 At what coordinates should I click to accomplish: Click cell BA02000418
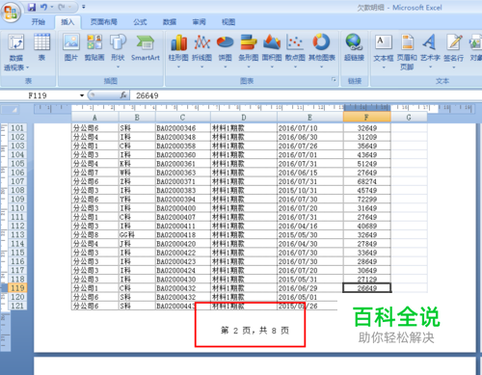183,234
